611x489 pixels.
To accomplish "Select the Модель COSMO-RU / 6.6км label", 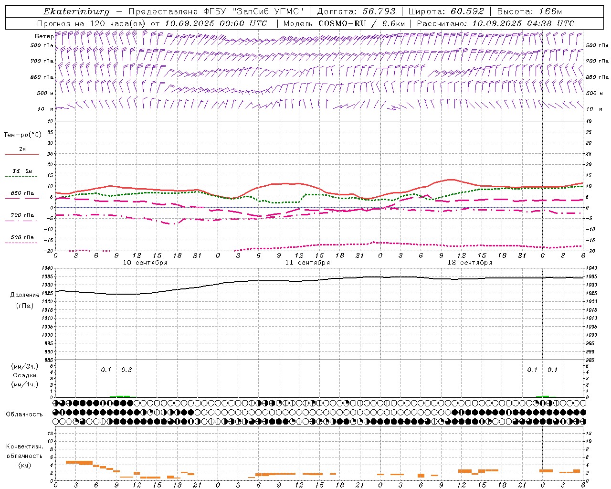I will click(x=344, y=23).
